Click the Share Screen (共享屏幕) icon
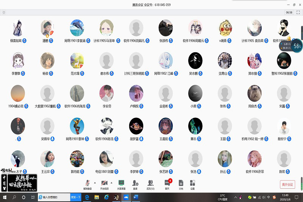 (x=122, y=183)
